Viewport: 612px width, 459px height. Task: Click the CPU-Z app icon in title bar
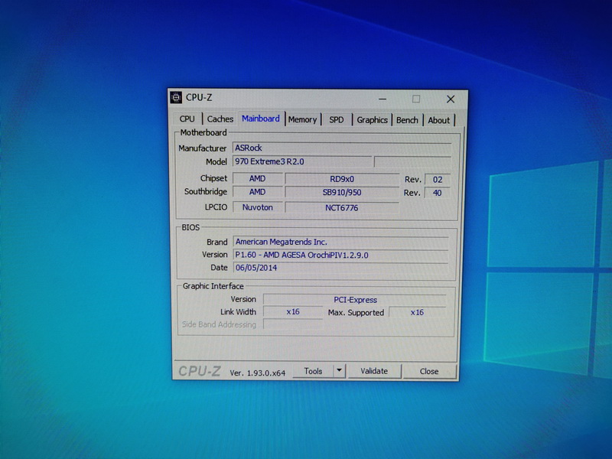[176, 97]
